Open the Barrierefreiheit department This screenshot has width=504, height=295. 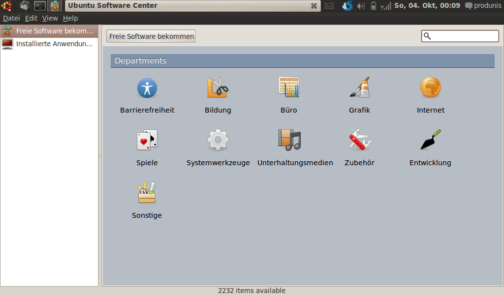pyautogui.click(x=147, y=96)
